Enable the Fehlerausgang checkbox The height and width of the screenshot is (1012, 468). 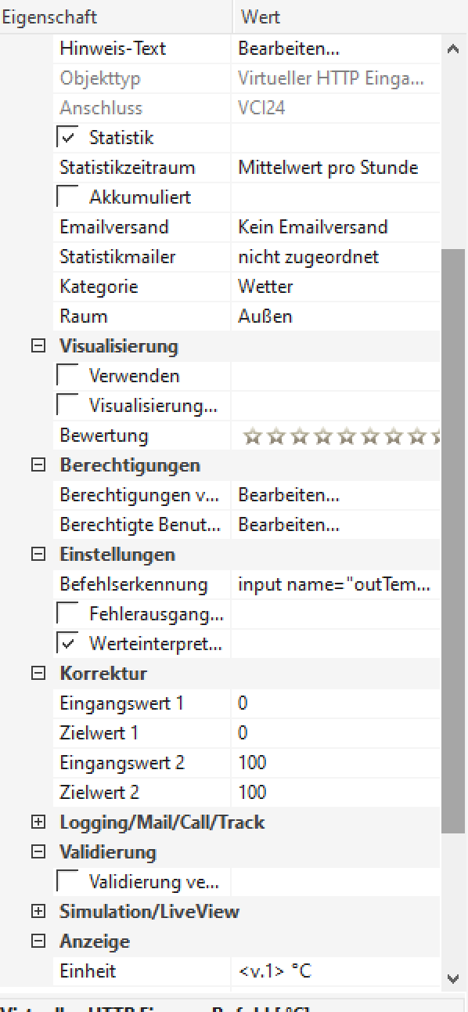pos(69,614)
